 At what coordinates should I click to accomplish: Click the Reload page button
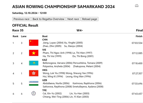pyautogui.click(x=90, y=19)
